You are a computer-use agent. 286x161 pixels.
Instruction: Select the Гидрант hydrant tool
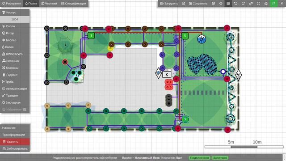(15, 75)
